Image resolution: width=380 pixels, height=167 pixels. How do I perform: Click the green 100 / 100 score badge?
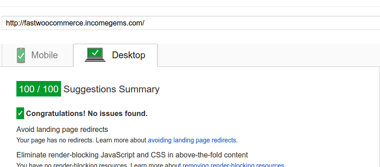pos(39,89)
